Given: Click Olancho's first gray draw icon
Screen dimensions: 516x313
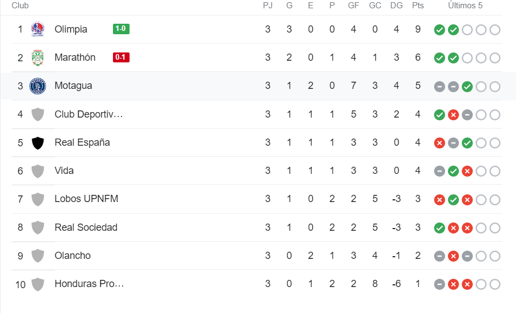Looking at the screenshot, I should point(440,256).
